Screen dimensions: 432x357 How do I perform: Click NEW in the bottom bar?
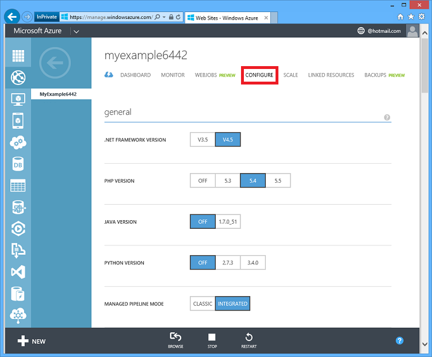click(x=32, y=341)
